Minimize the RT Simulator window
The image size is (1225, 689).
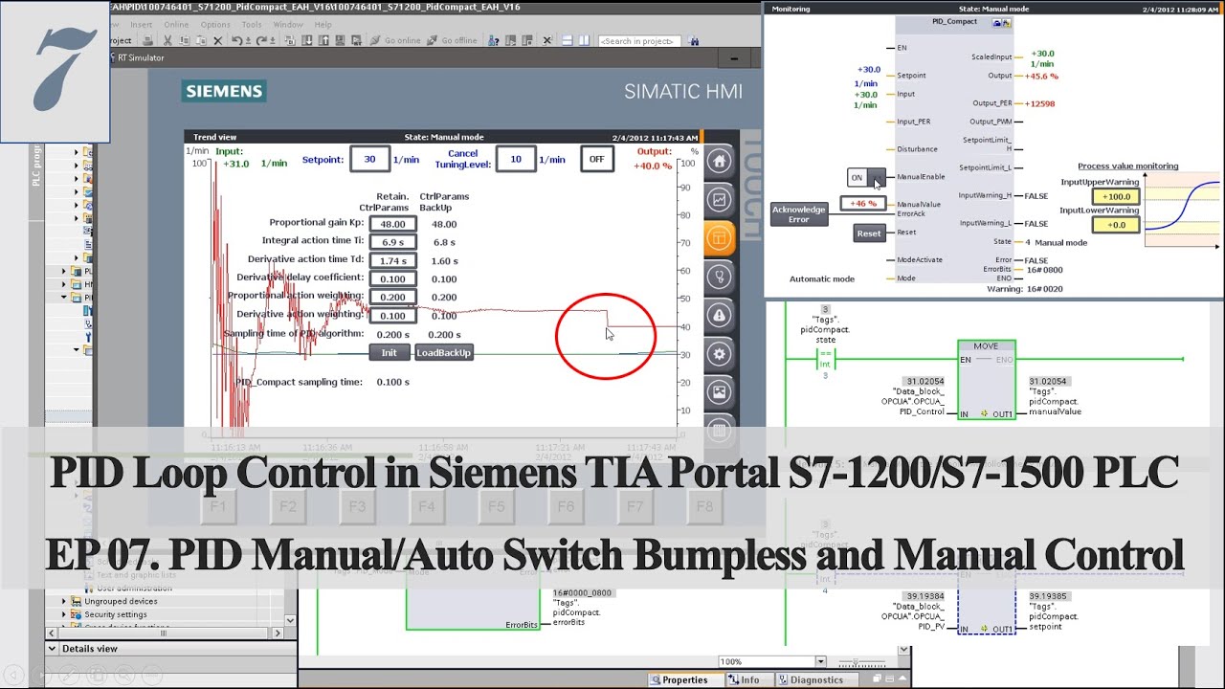734,58
